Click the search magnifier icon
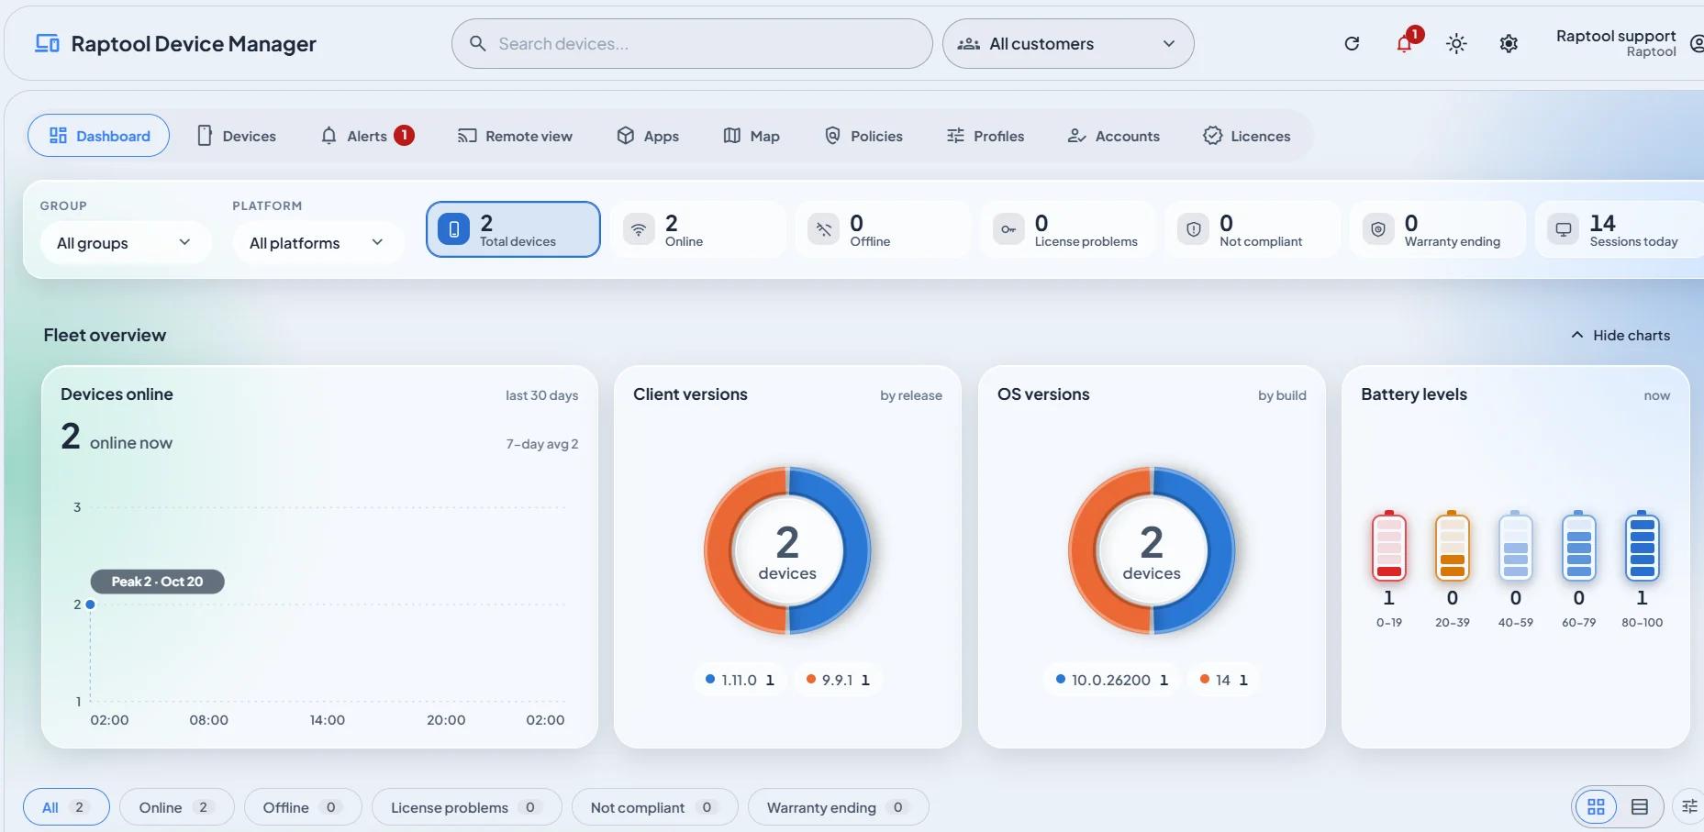The image size is (1704, 832). [x=477, y=43]
